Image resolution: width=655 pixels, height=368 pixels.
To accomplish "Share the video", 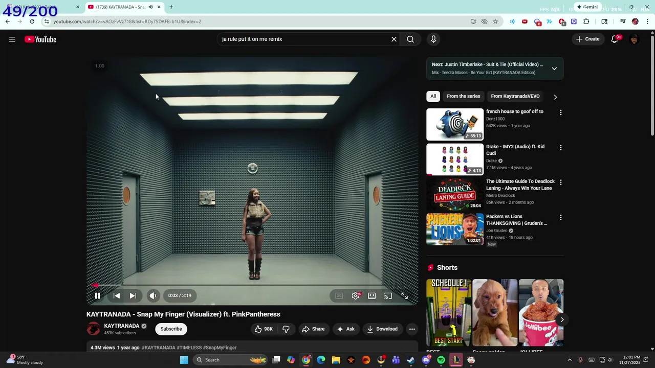I will (x=313, y=329).
